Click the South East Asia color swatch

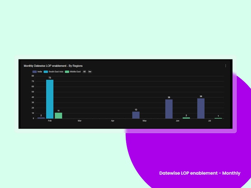(x=46, y=72)
